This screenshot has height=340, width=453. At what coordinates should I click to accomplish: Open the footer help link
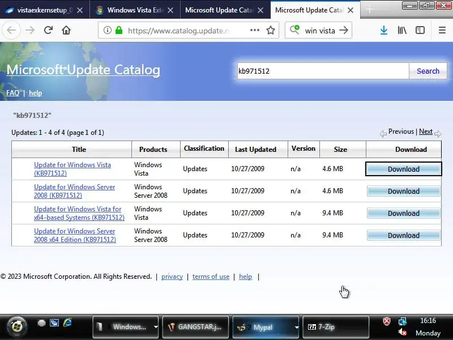coord(245,277)
